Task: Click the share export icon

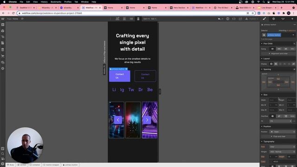Action: [240, 19]
